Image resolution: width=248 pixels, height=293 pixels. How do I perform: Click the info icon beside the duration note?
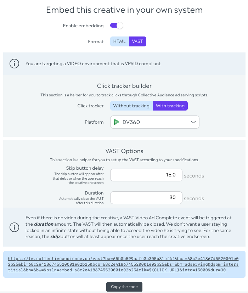(x=14, y=227)
